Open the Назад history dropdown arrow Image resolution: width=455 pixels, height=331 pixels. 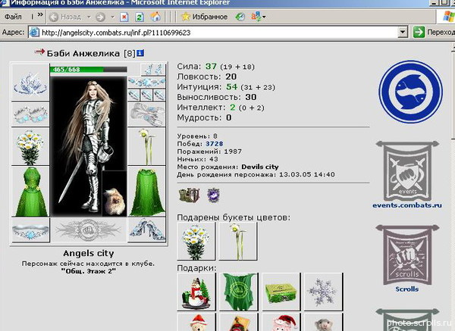pos(89,17)
